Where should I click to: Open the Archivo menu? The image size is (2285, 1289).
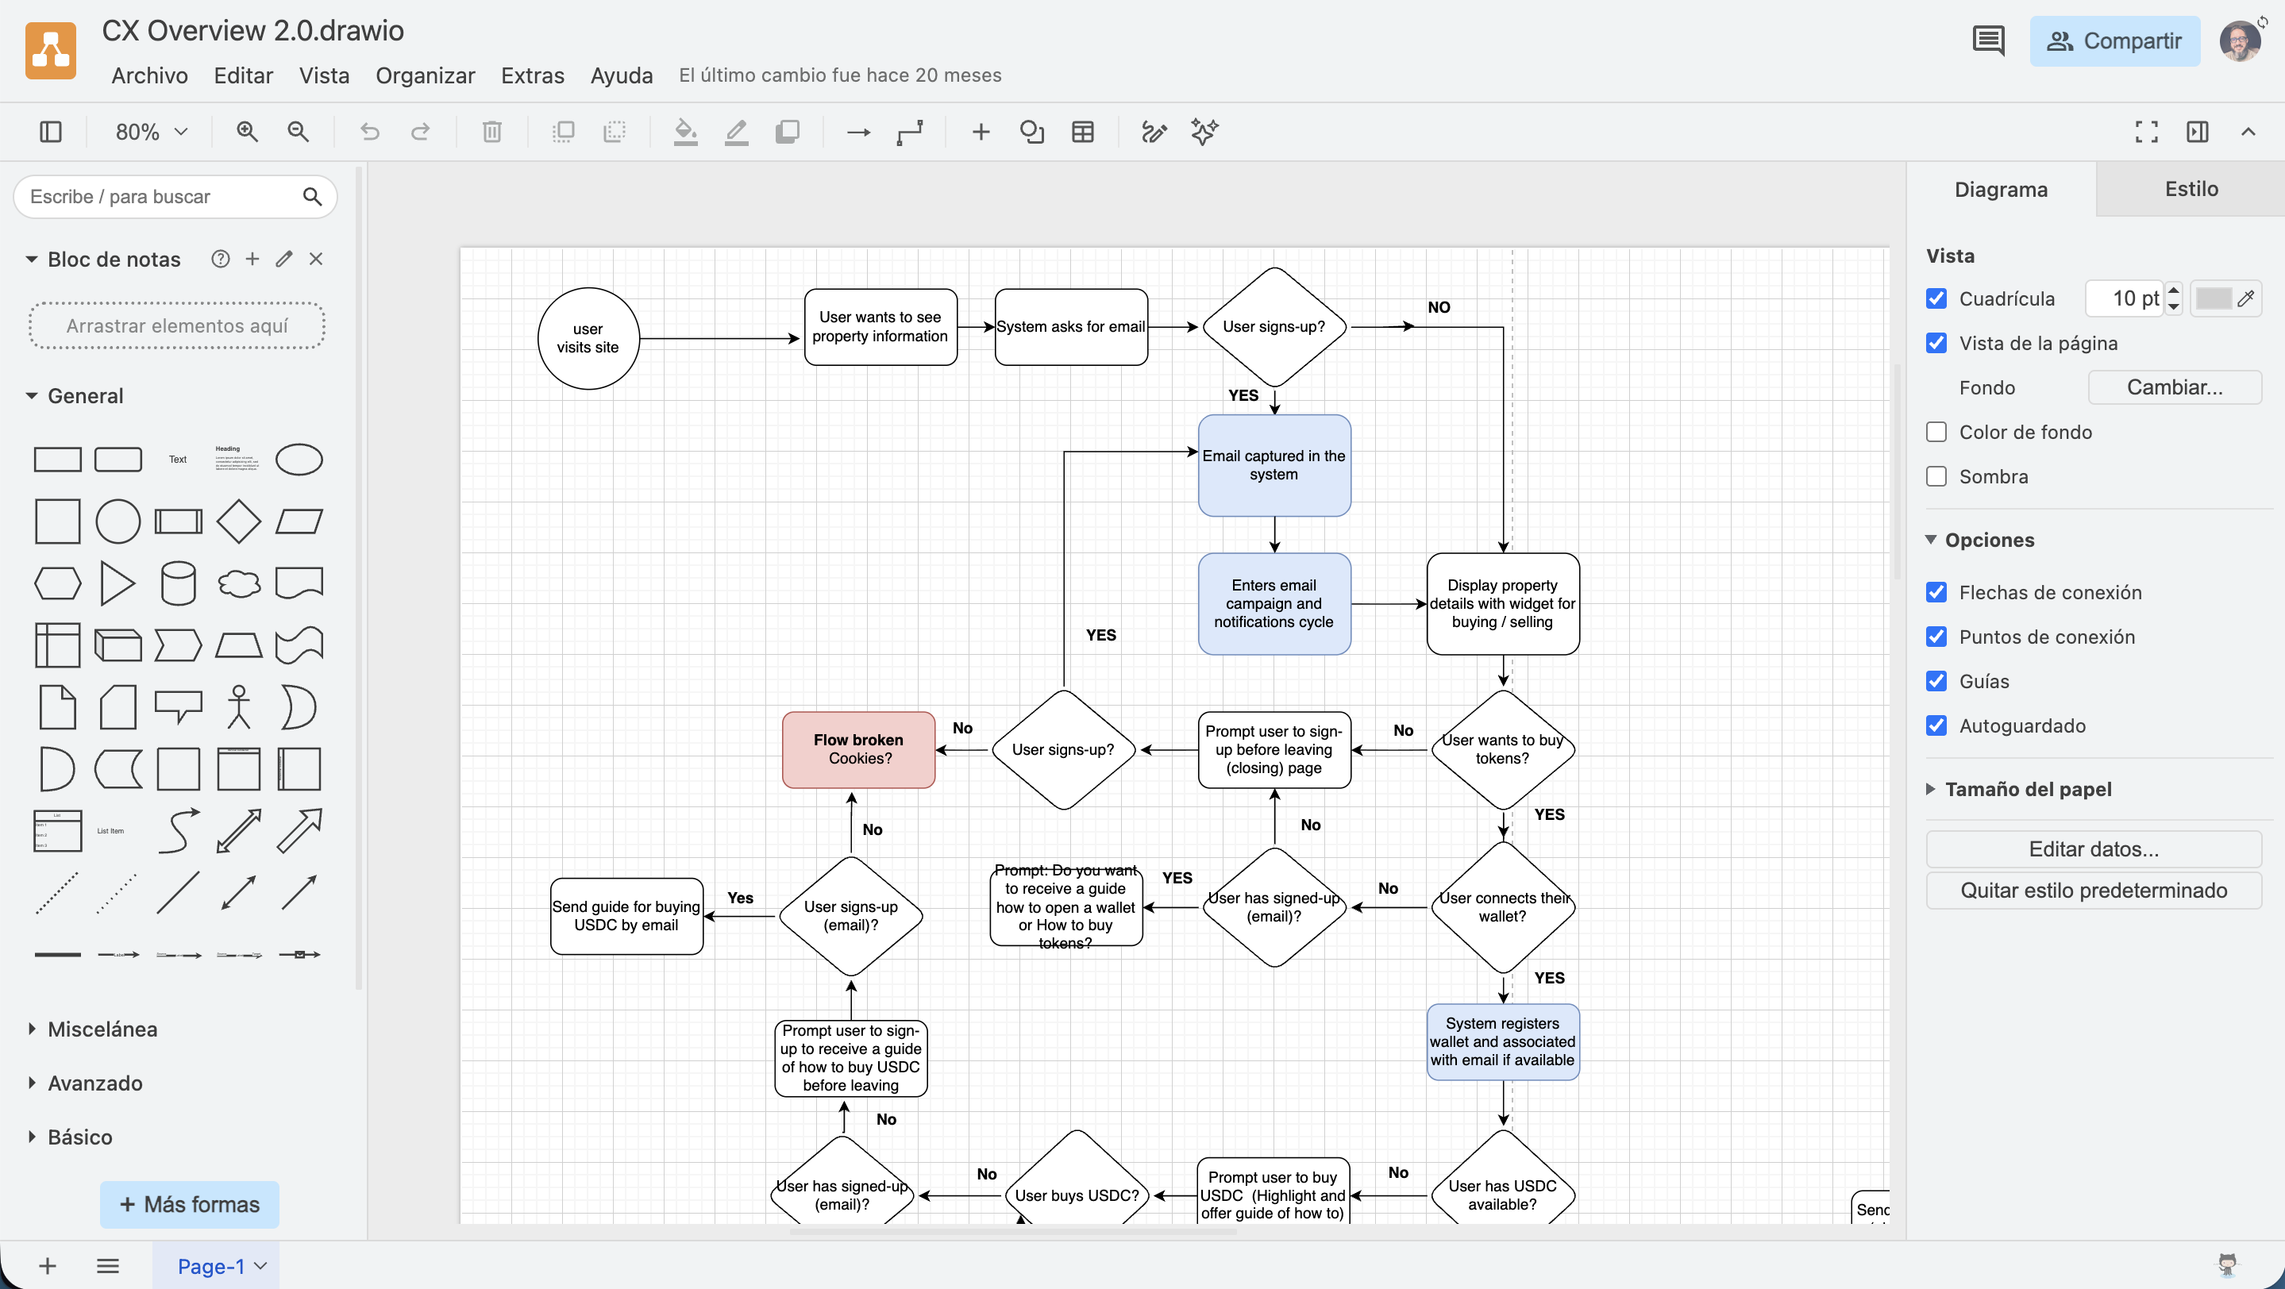click(x=149, y=75)
